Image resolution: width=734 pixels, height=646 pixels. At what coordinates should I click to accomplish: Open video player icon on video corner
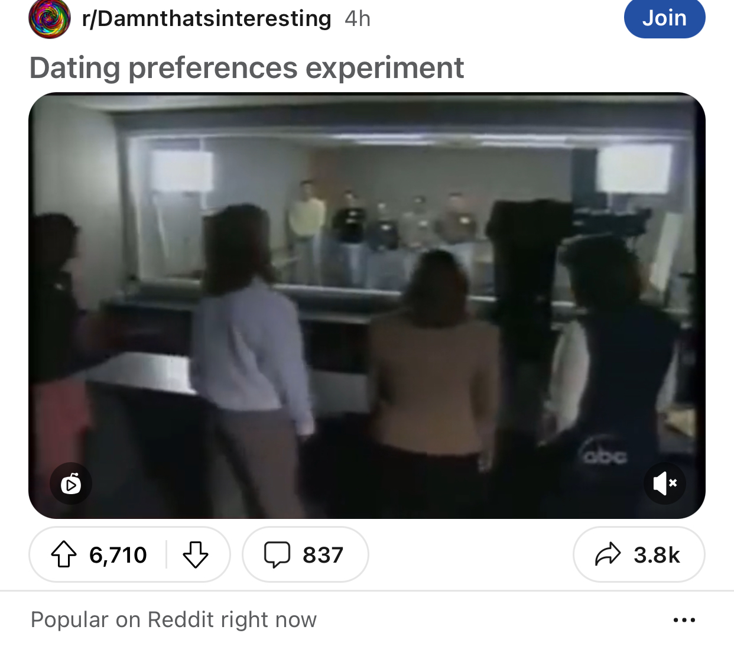[x=71, y=484]
